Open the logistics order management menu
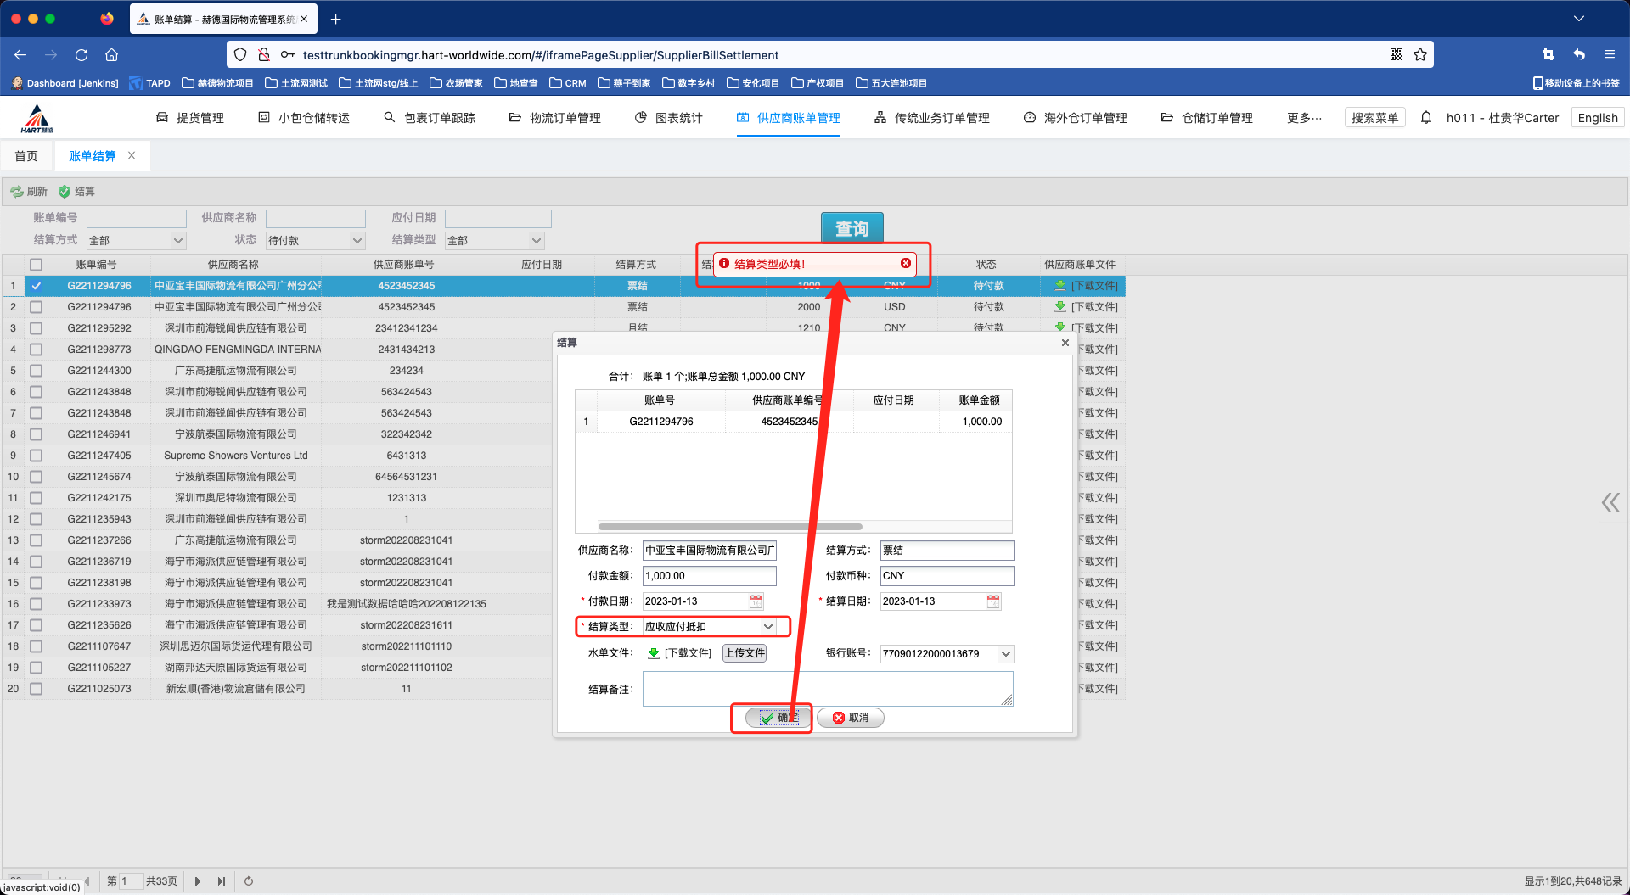The image size is (1630, 895). [555, 118]
